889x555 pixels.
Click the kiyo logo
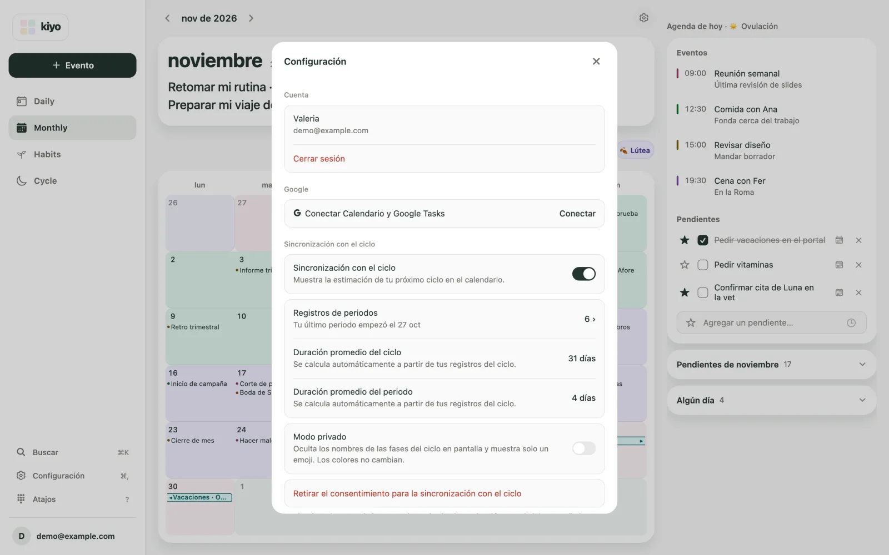(x=41, y=27)
